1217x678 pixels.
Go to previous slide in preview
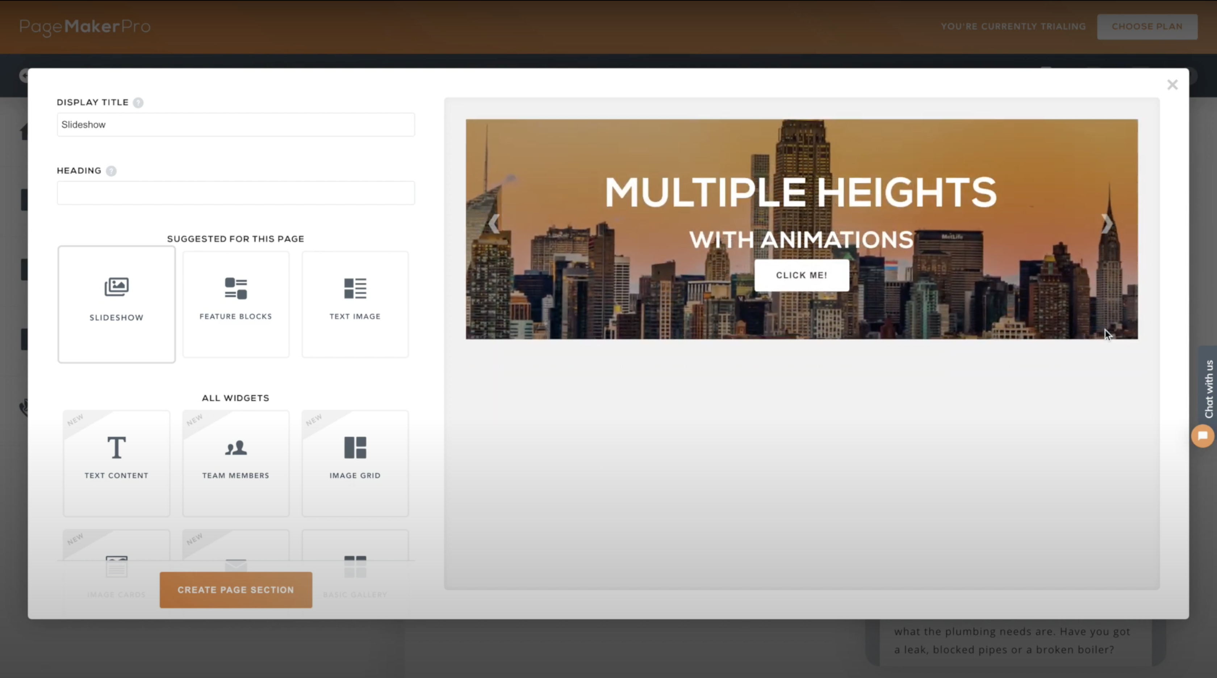[x=494, y=224]
